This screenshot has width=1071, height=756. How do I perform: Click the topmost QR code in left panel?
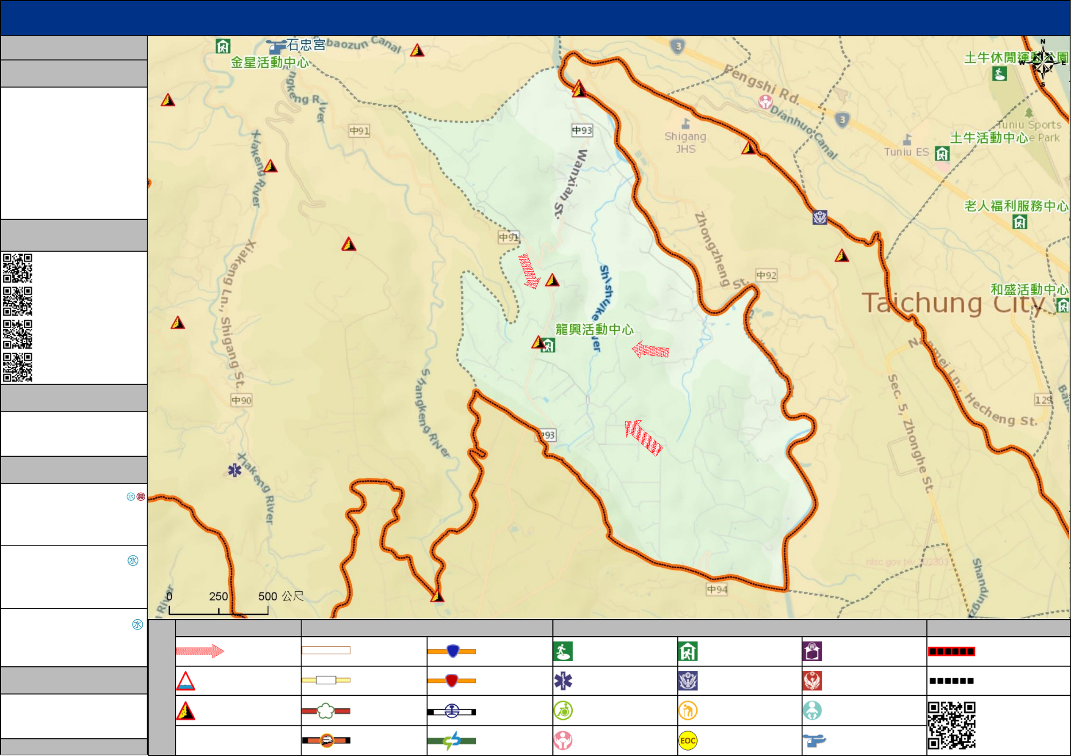click(x=18, y=268)
